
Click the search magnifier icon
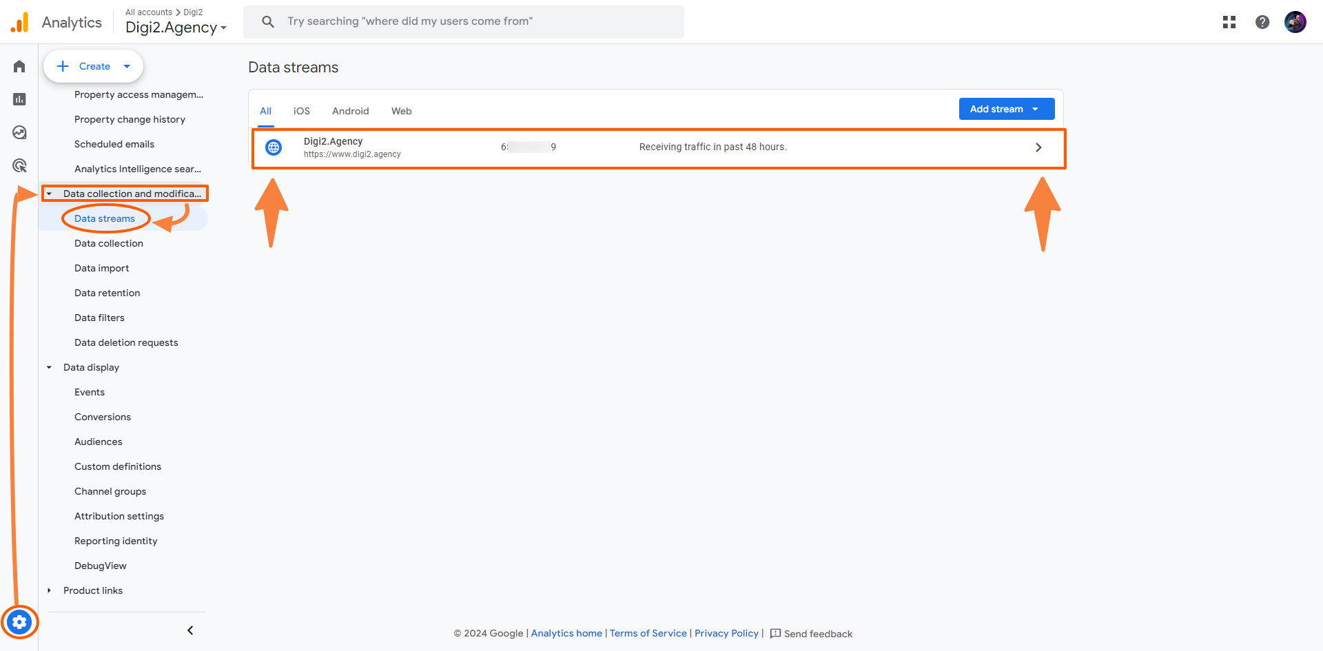[x=268, y=21]
